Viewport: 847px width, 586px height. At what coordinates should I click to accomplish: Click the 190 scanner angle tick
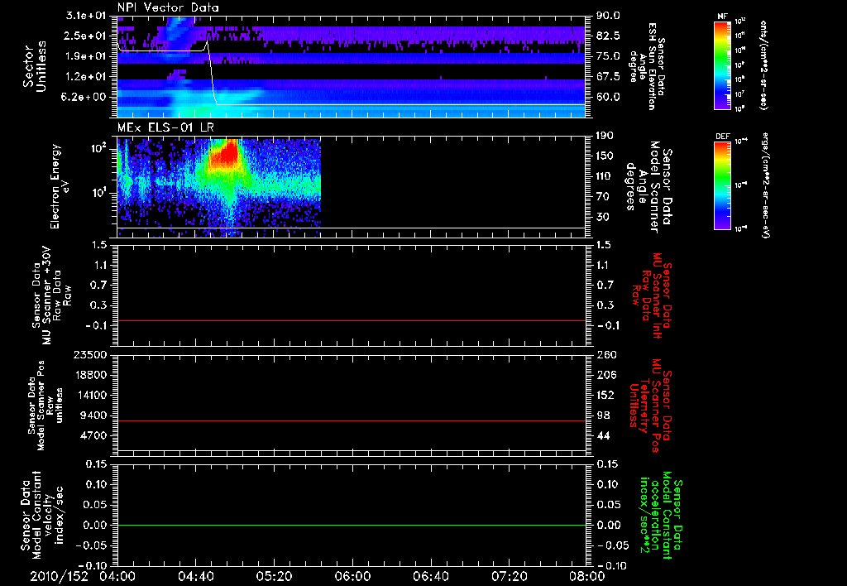[605, 136]
